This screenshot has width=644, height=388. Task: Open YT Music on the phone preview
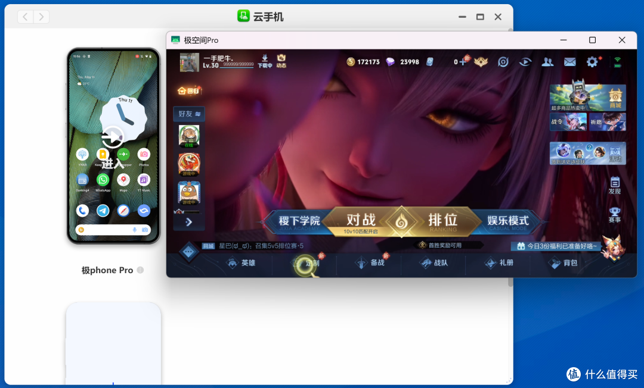click(144, 180)
